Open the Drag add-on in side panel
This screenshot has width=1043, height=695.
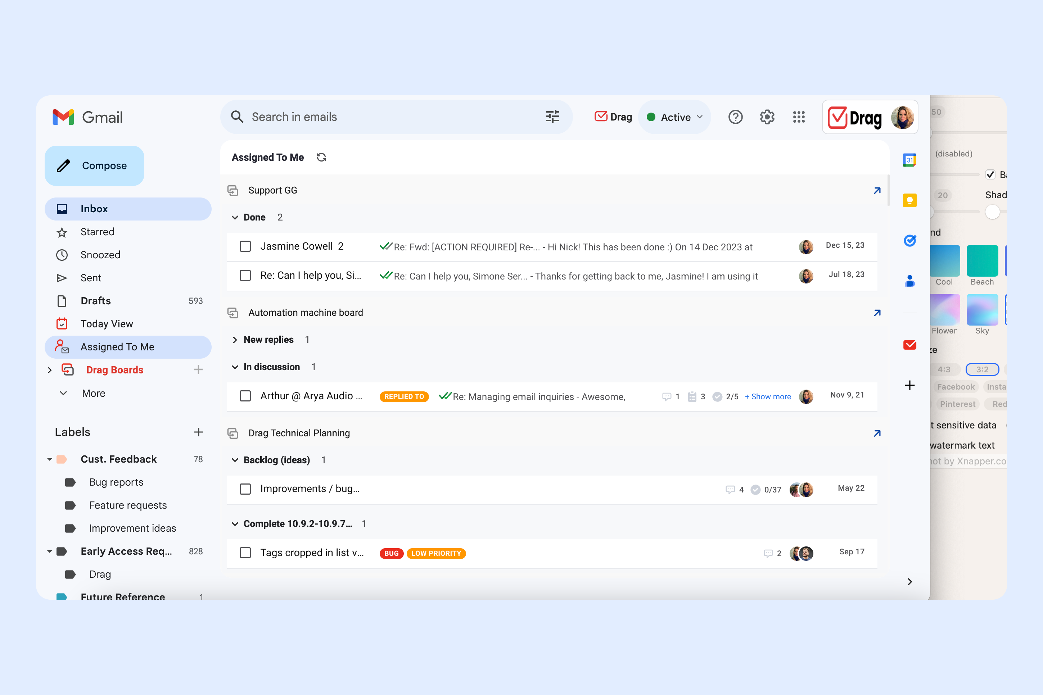(x=909, y=345)
